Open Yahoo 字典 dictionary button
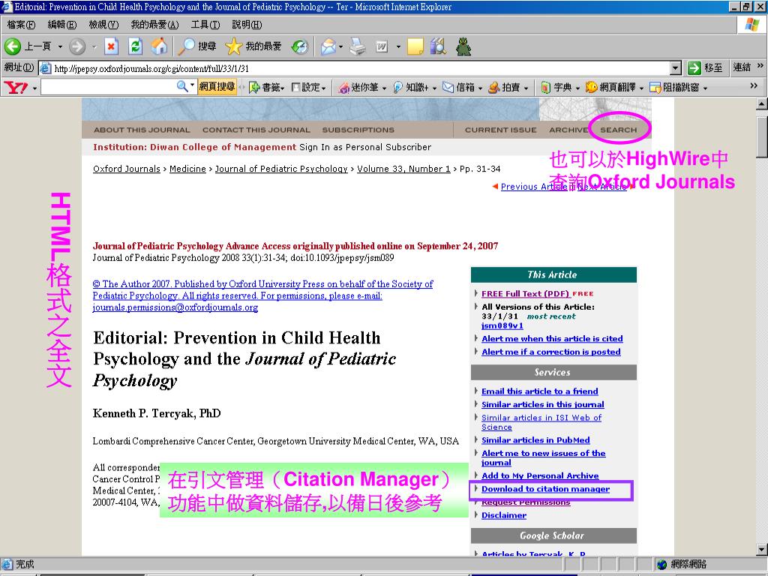 click(559, 88)
